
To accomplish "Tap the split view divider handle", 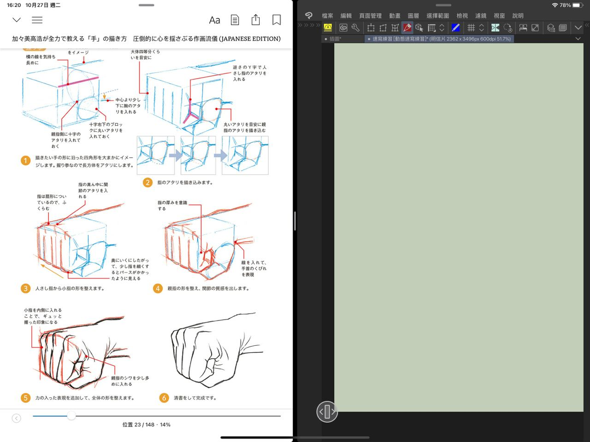I will click(295, 221).
